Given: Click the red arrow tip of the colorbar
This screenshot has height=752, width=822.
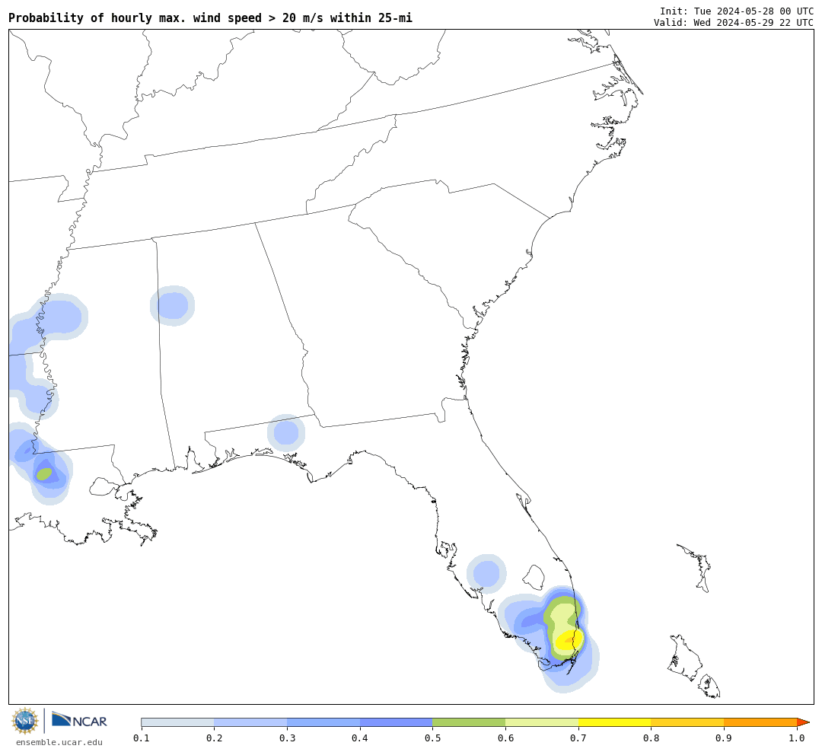Looking at the screenshot, I should tap(803, 722).
